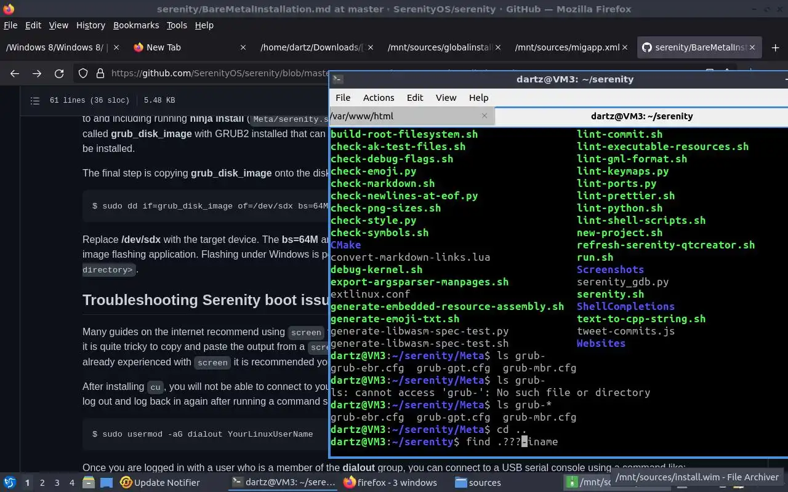
Task: Toggle the GitHub file outline list icon
Action: click(35, 100)
